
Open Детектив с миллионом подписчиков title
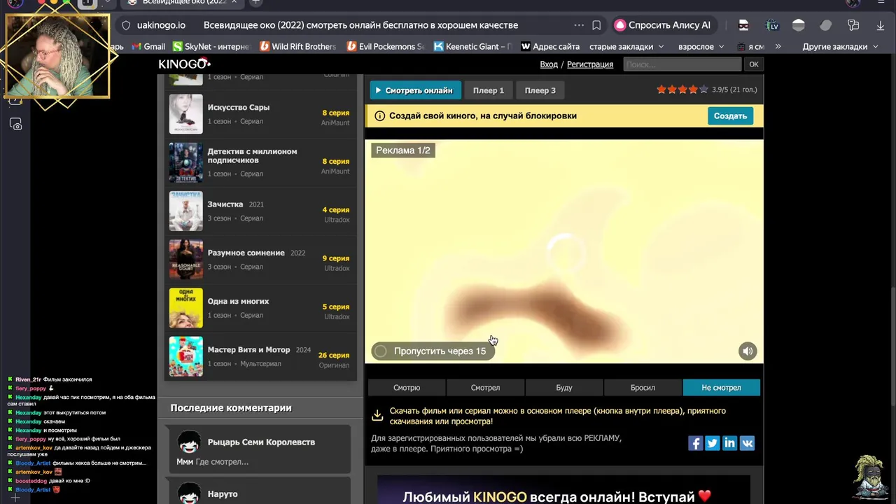tap(252, 156)
